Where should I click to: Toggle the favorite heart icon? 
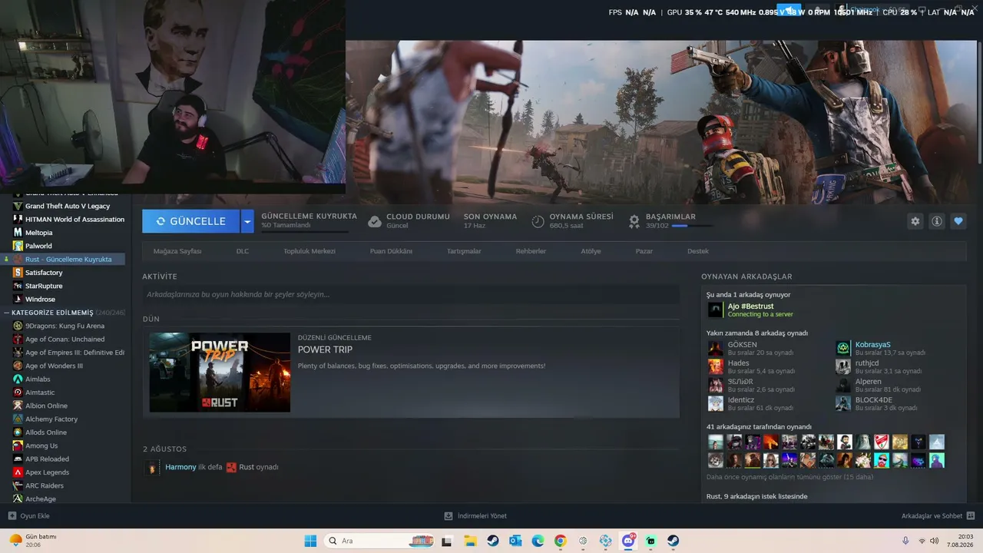tap(958, 221)
